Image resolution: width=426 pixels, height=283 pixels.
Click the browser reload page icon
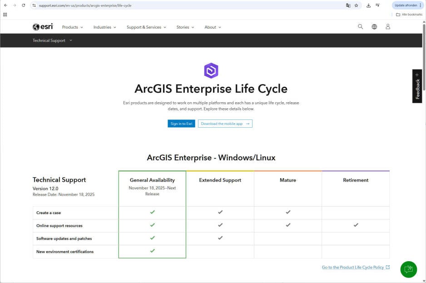click(24, 5)
